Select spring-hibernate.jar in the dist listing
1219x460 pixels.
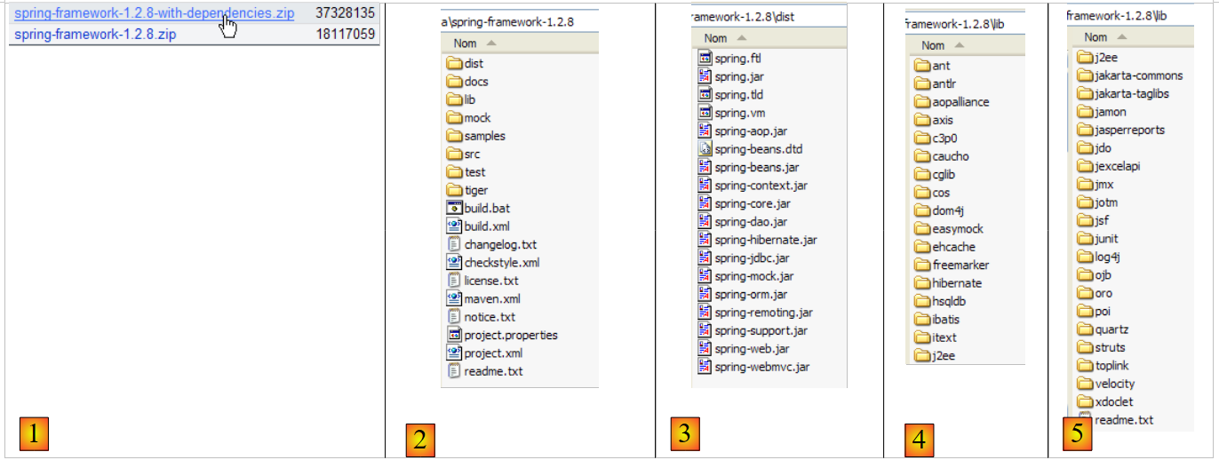[x=765, y=241]
